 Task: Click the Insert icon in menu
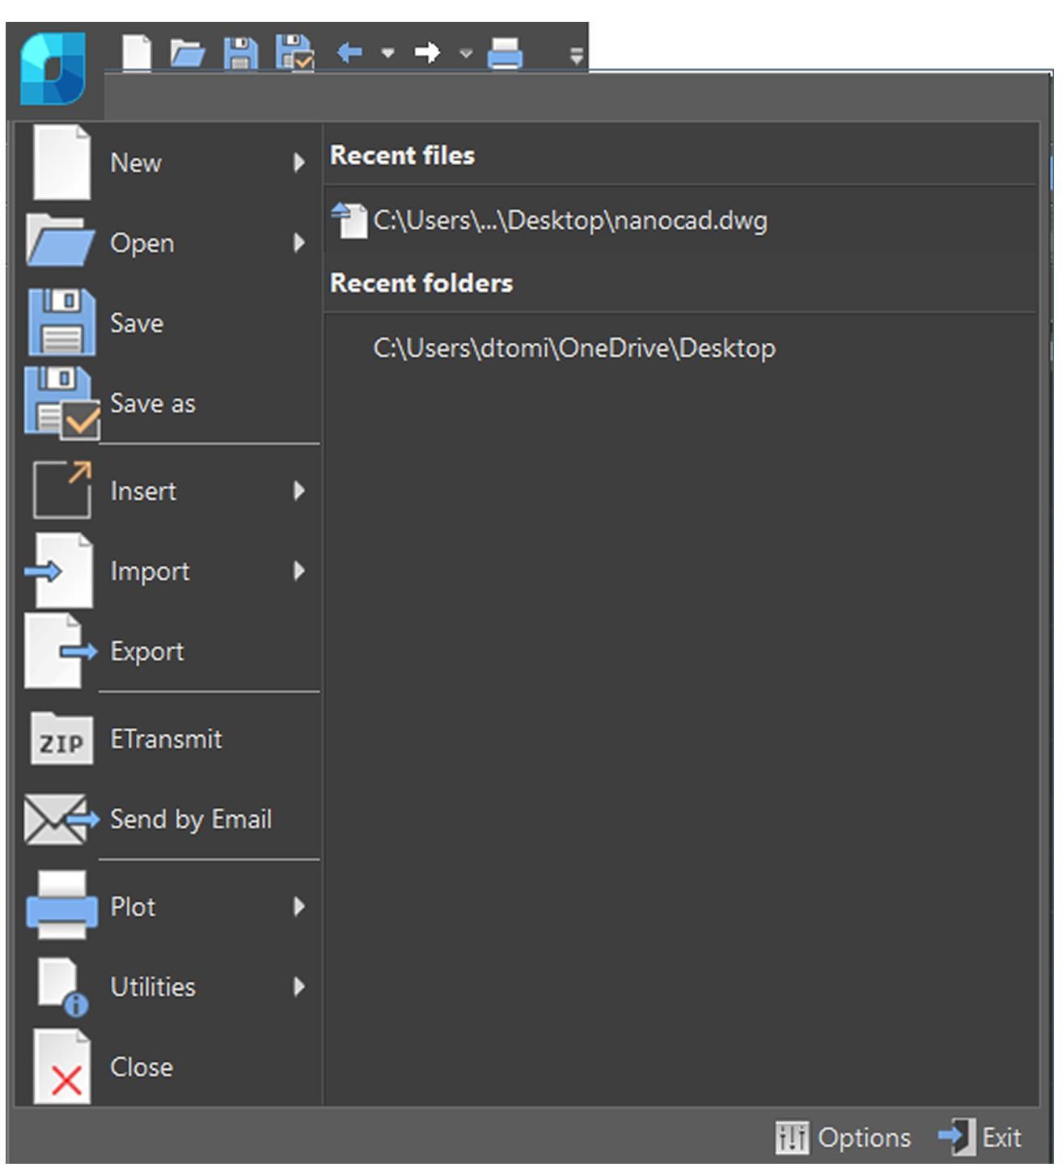(62, 488)
